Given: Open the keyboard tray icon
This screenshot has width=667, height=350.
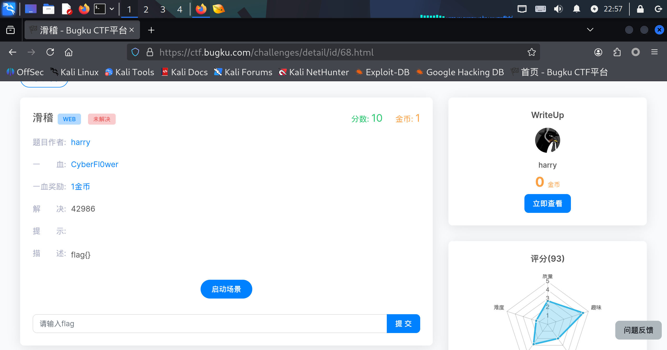Looking at the screenshot, I should tap(540, 9).
